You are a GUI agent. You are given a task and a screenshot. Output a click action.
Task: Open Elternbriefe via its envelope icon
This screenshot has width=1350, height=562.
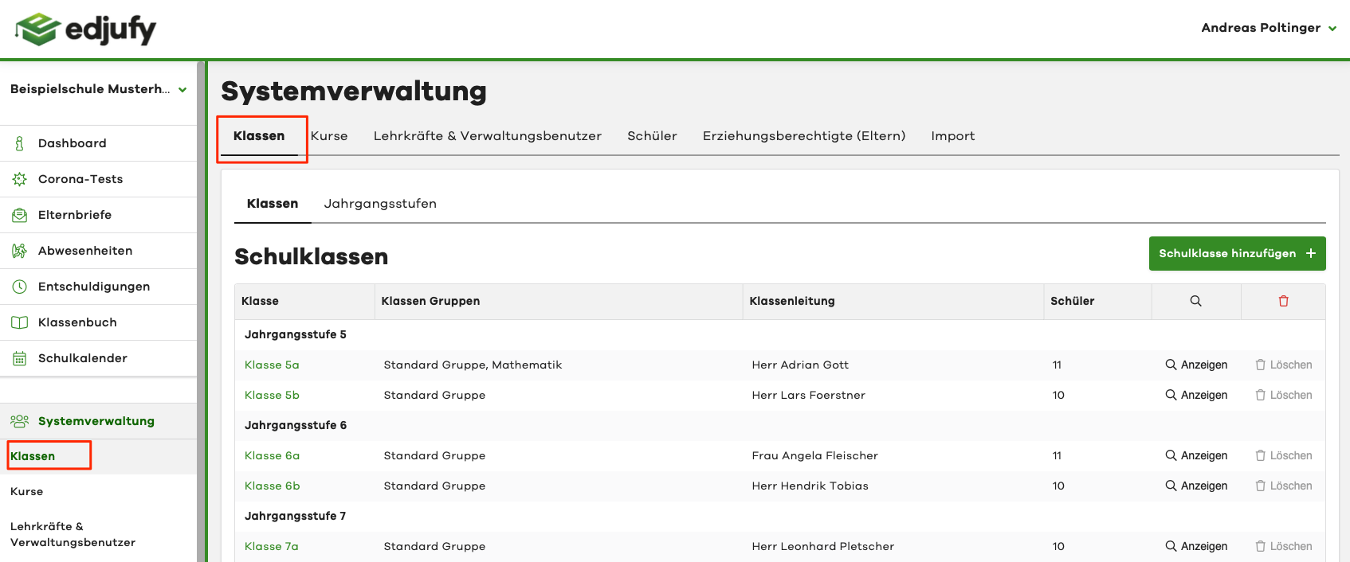pos(19,215)
